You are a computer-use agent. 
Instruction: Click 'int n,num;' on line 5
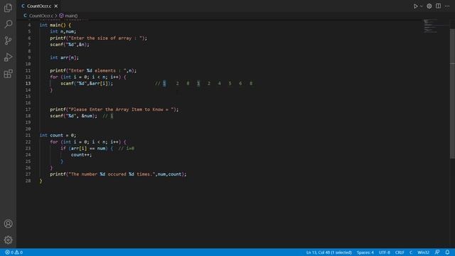point(63,31)
